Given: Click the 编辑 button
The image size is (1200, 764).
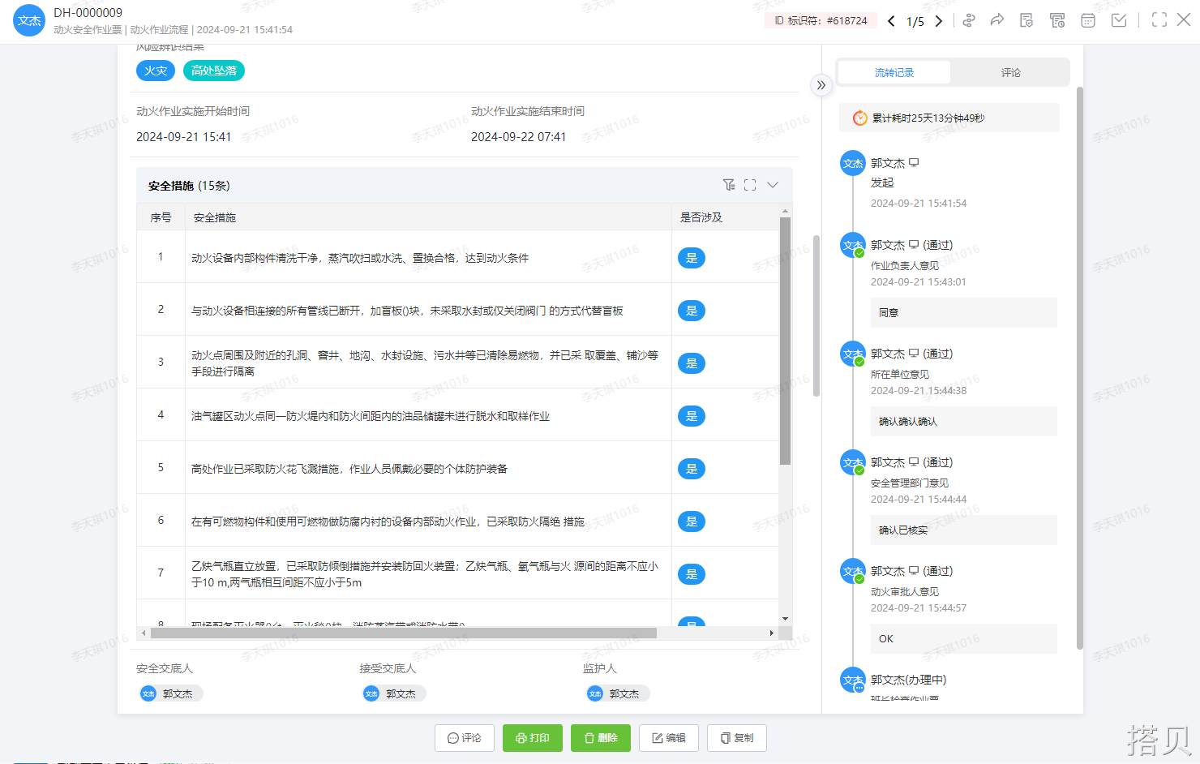Looking at the screenshot, I should 669,738.
